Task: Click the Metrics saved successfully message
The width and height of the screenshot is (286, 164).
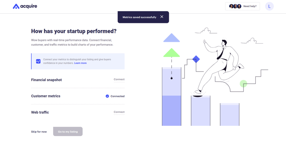Action: tap(139, 17)
